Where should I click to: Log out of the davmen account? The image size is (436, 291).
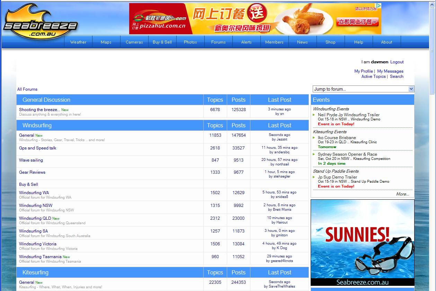[x=397, y=62]
